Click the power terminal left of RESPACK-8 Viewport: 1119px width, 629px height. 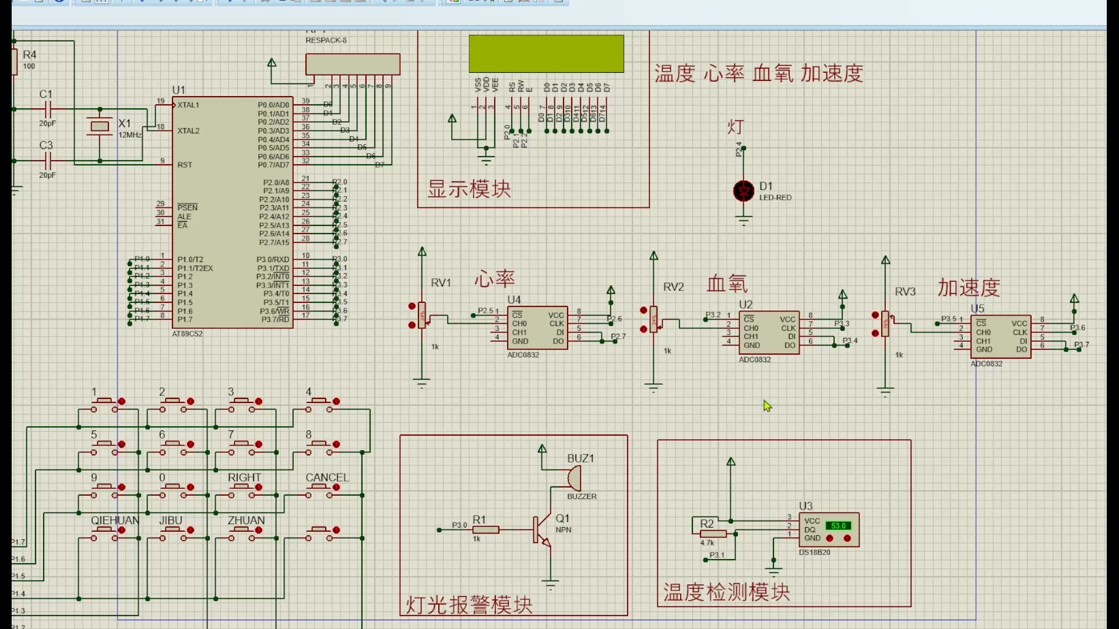pos(272,63)
